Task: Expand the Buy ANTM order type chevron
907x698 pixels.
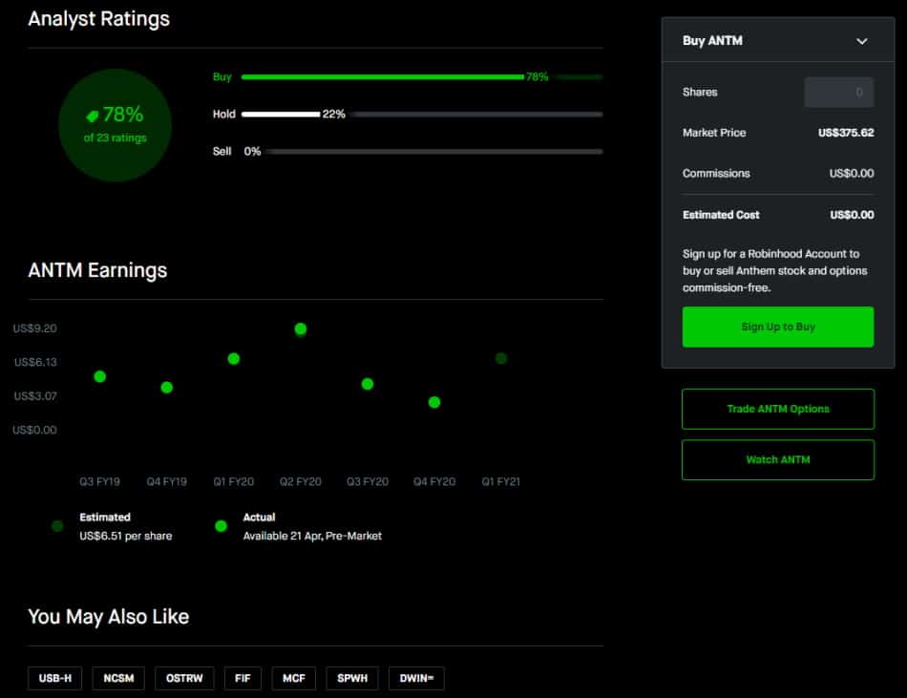Action: (861, 41)
